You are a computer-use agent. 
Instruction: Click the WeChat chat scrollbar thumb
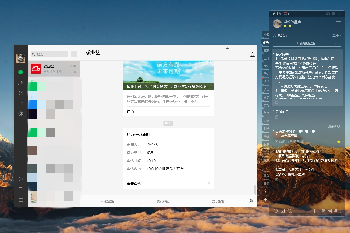pos(255,190)
